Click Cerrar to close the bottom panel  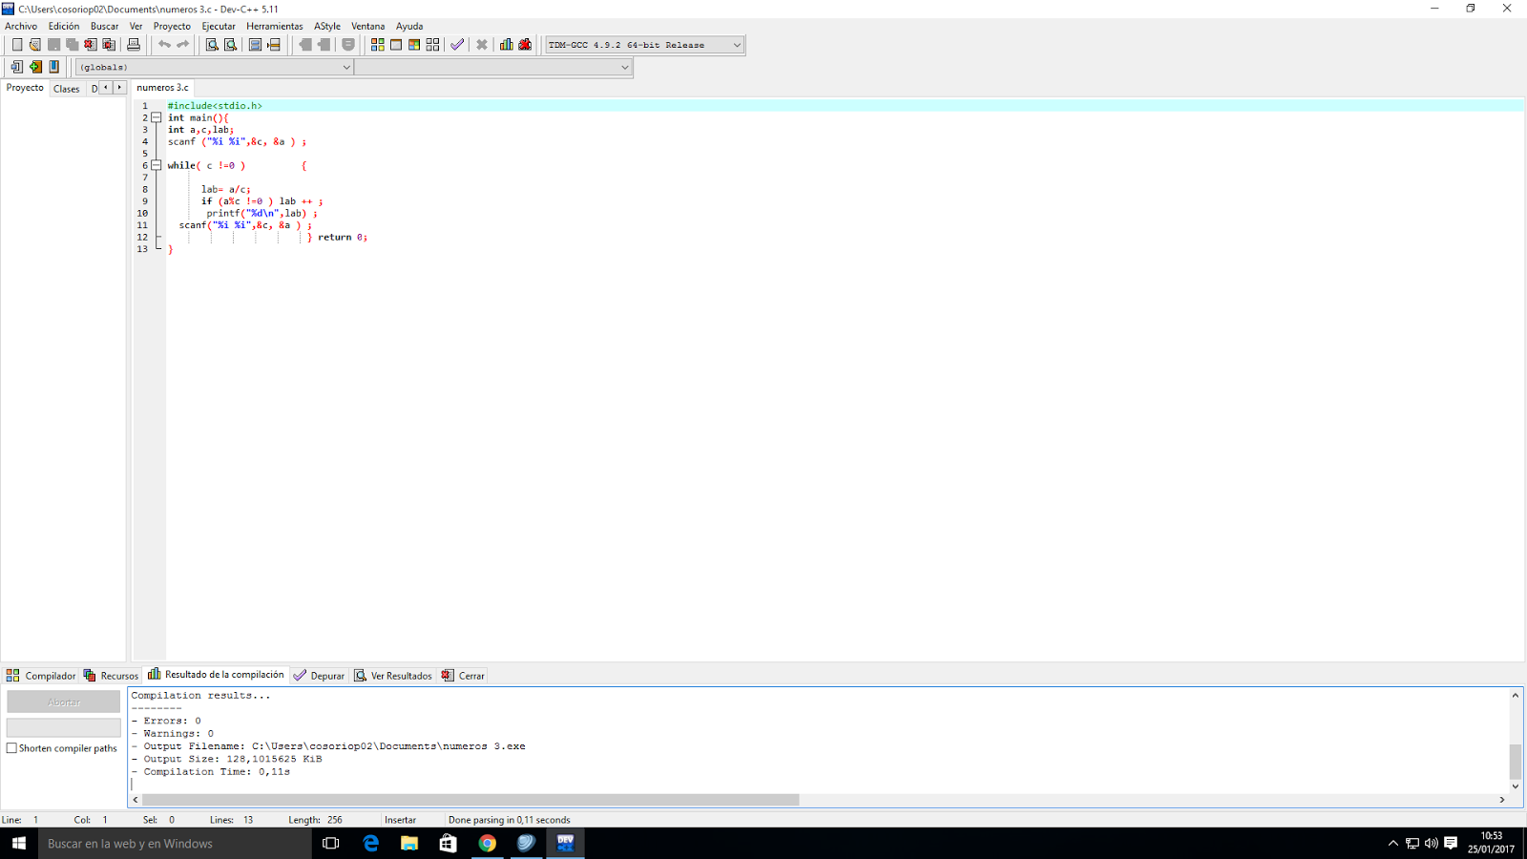[463, 676]
